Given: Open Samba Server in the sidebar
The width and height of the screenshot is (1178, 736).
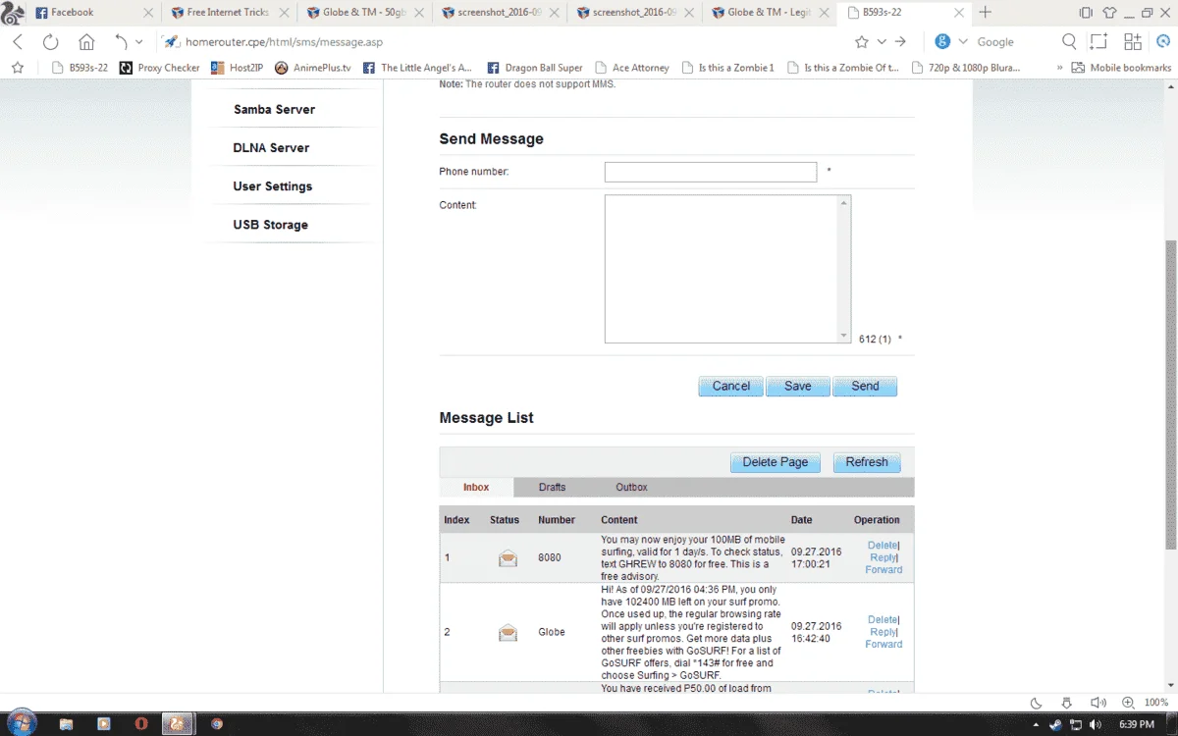Looking at the screenshot, I should click(x=274, y=109).
